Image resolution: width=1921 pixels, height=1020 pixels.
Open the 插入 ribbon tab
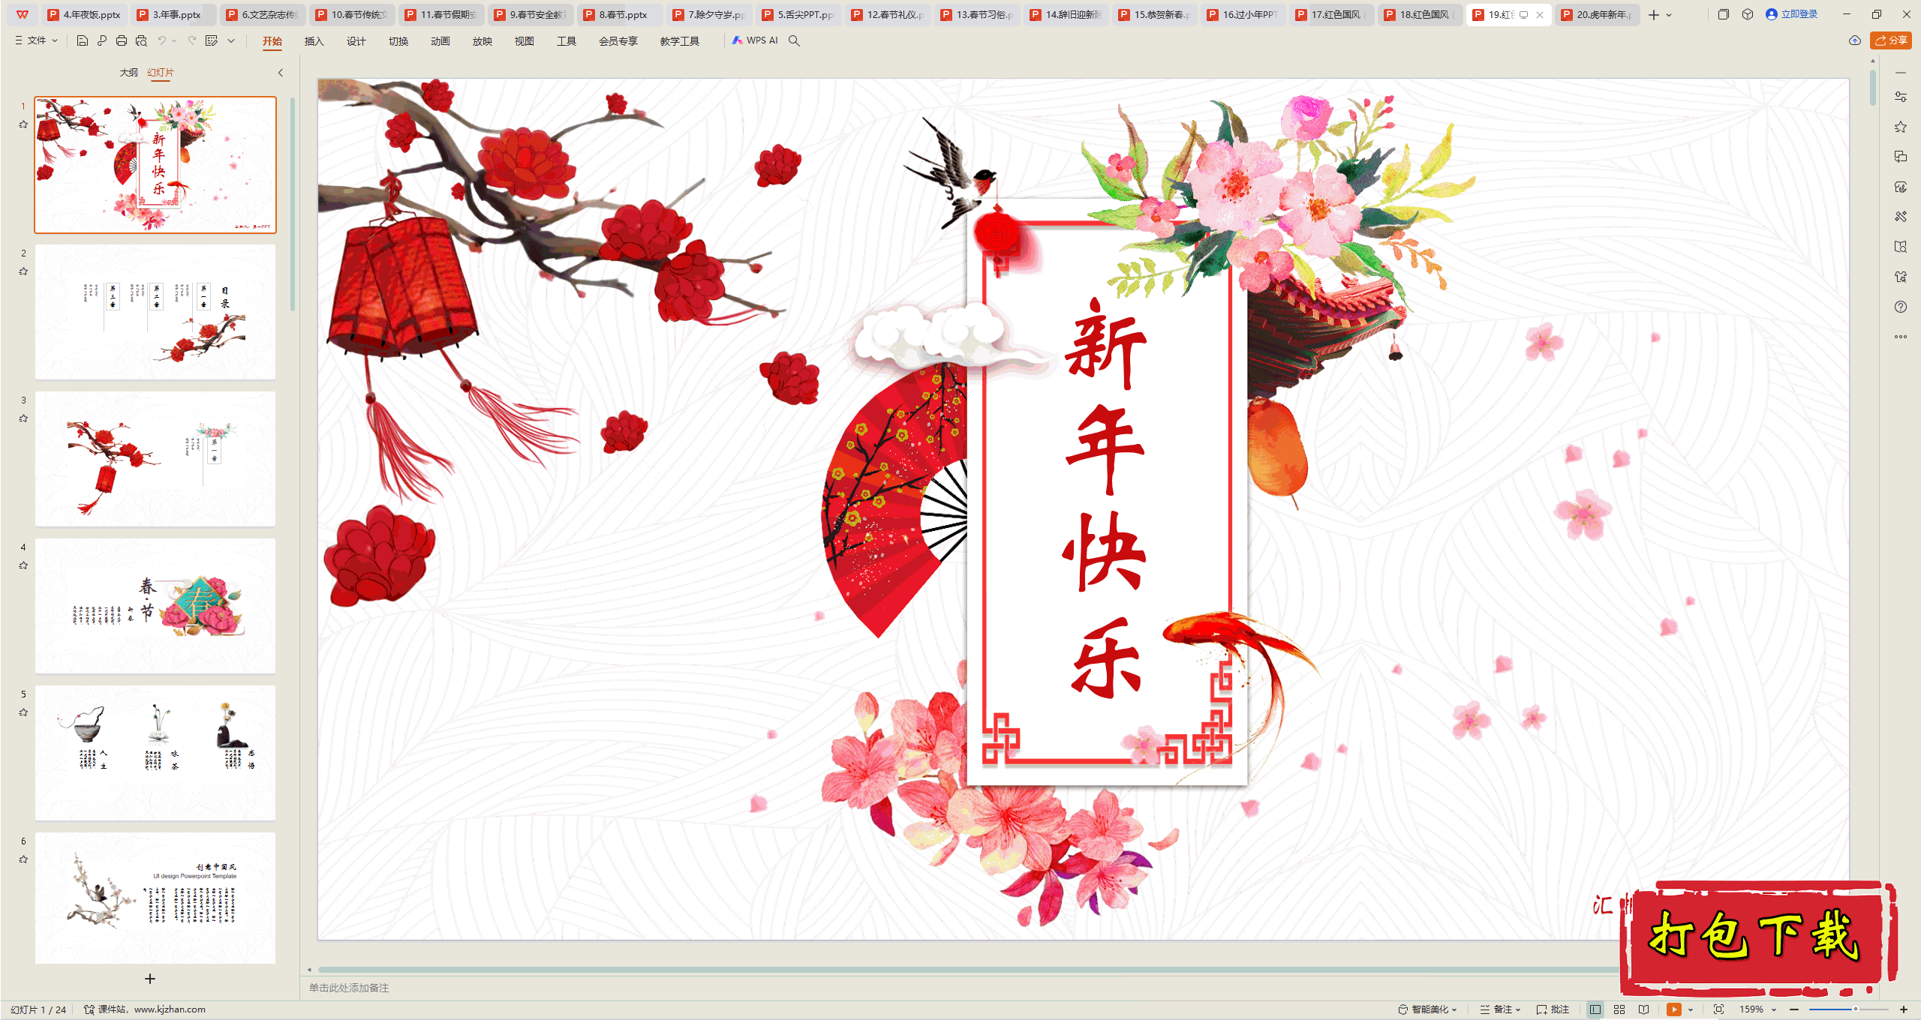[314, 41]
